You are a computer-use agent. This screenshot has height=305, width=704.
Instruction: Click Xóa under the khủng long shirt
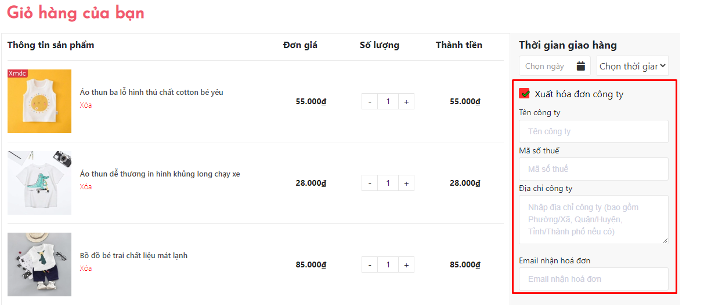86,187
